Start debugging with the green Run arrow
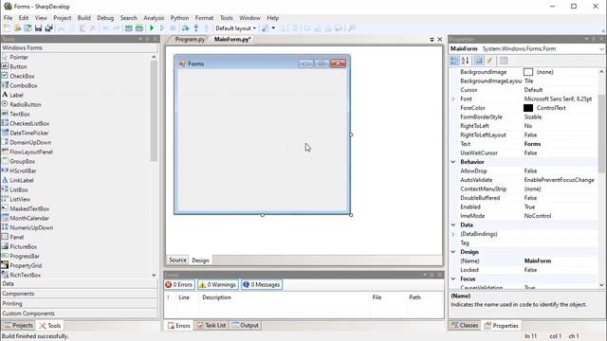Viewport: 607px width, 341px height. pyautogui.click(x=152, y=28)
